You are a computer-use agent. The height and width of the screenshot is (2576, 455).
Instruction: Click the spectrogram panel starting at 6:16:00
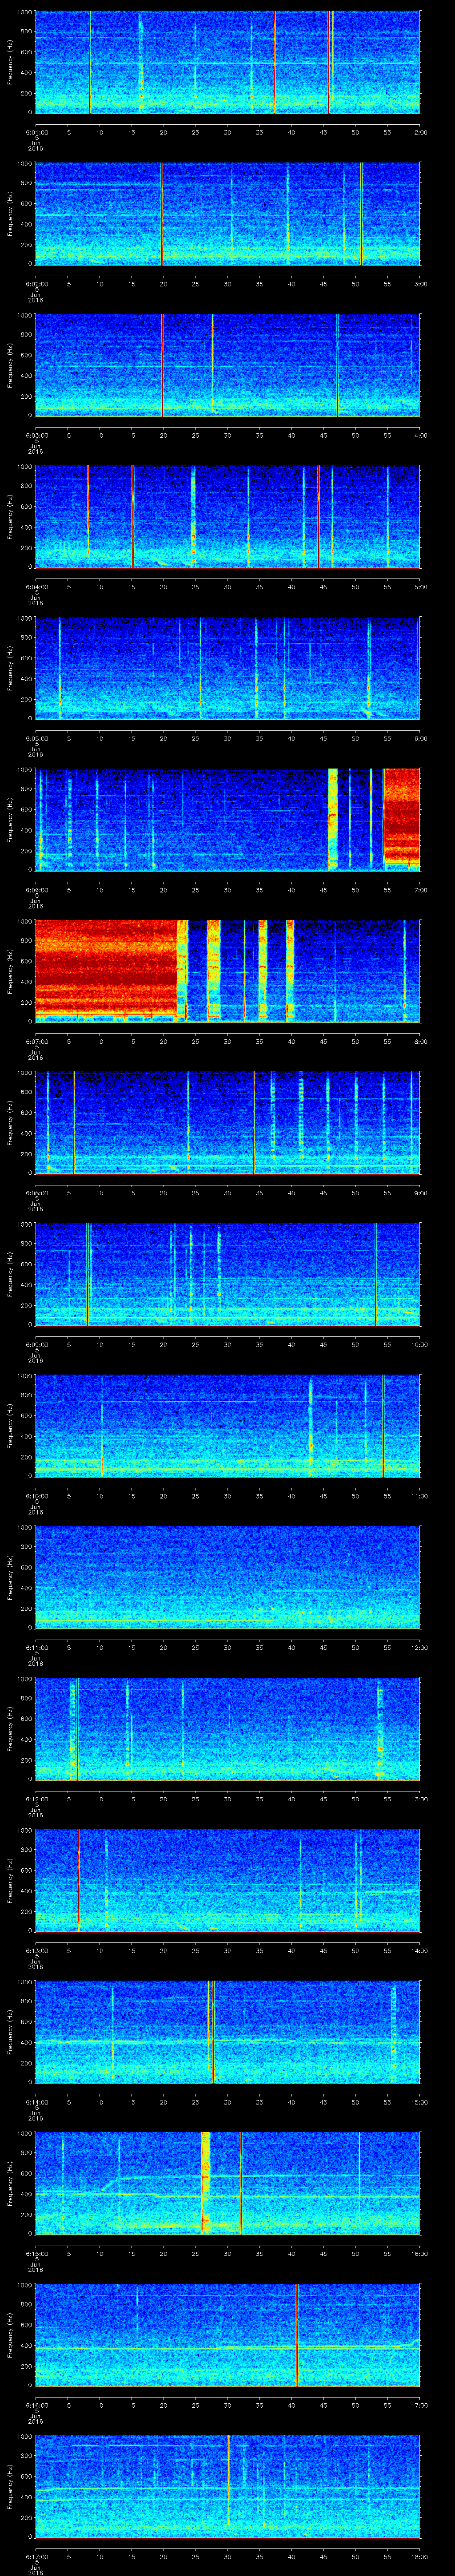point(228,2335)
